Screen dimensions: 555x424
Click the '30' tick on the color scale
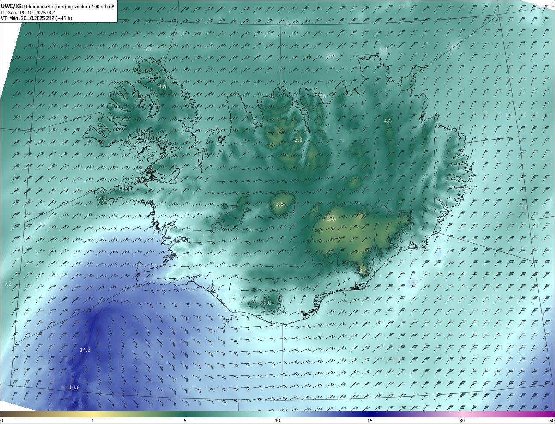[x=462, y=421]
